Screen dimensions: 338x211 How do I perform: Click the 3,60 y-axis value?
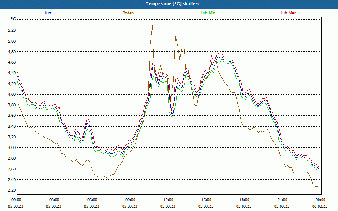pos(12,116)
